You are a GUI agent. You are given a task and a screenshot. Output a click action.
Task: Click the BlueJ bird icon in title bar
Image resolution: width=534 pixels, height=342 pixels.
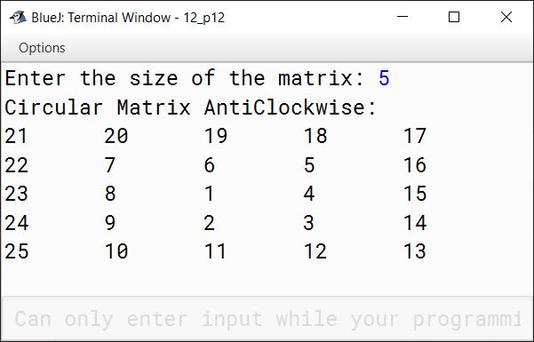pos(18,17)
